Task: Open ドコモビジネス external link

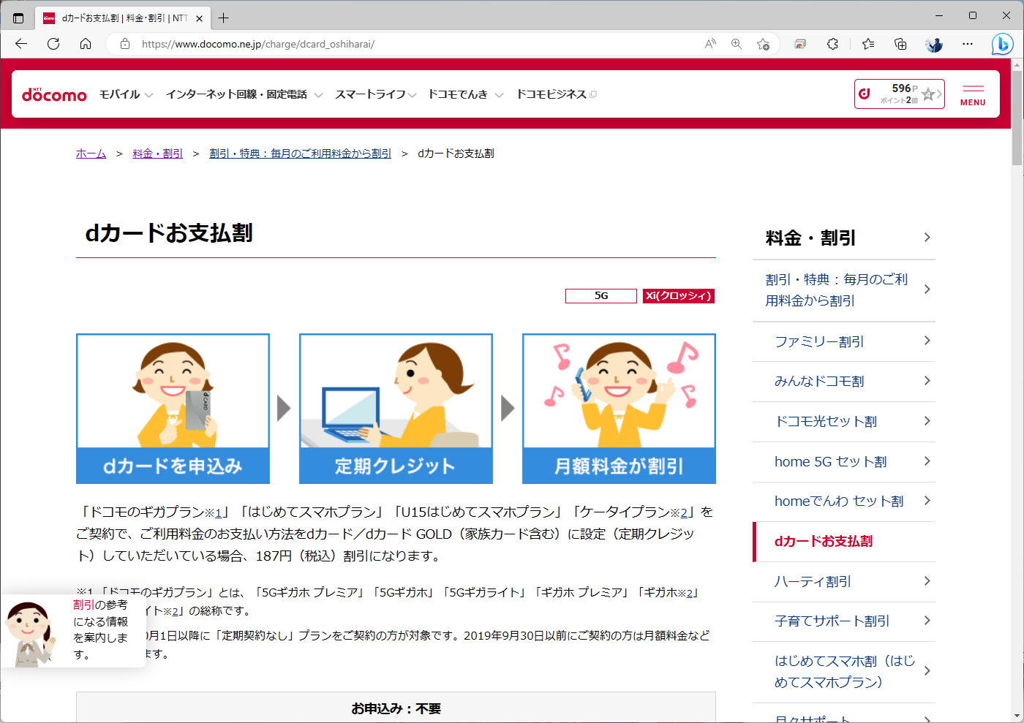Action: 556,94
